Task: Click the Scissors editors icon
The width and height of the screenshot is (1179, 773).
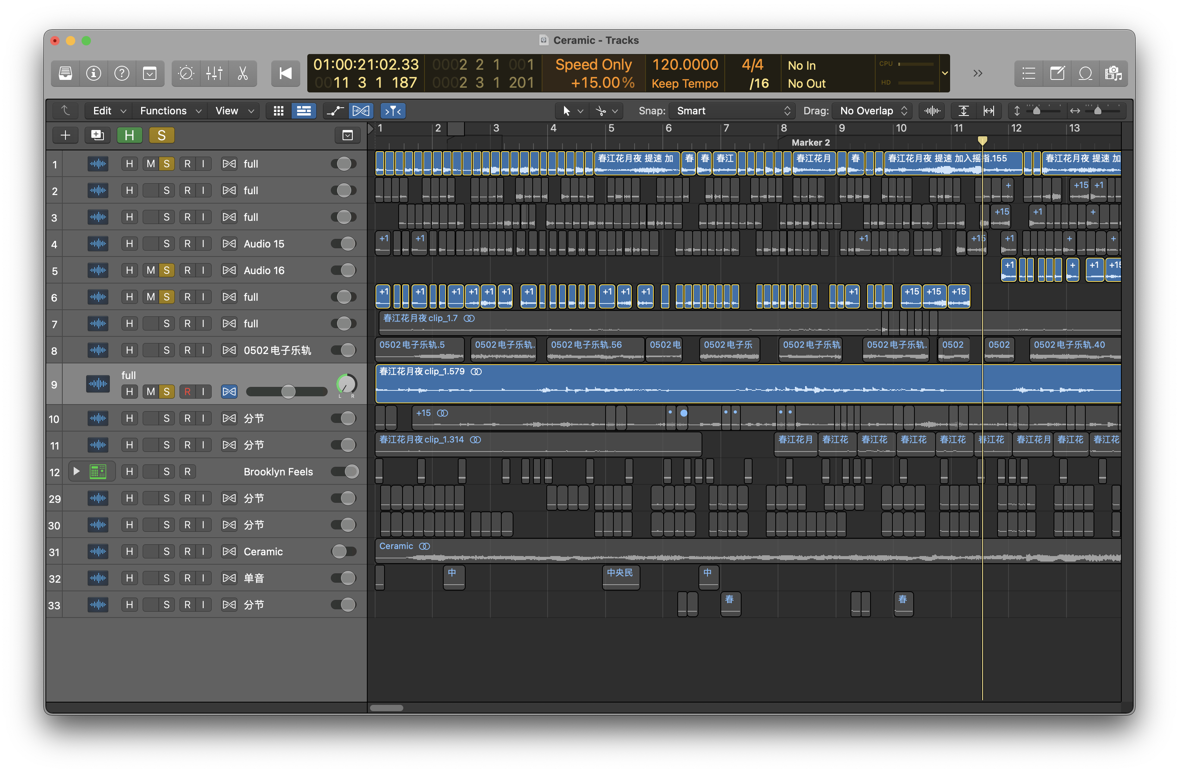Action: pos(242,74)
